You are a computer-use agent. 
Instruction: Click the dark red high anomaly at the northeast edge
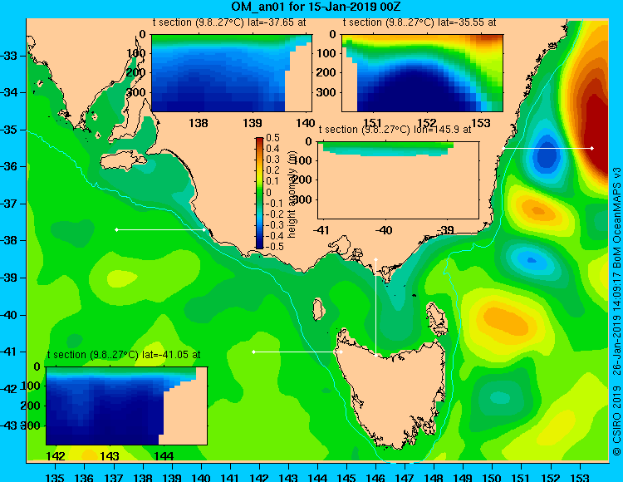click(x=595, y=131)
